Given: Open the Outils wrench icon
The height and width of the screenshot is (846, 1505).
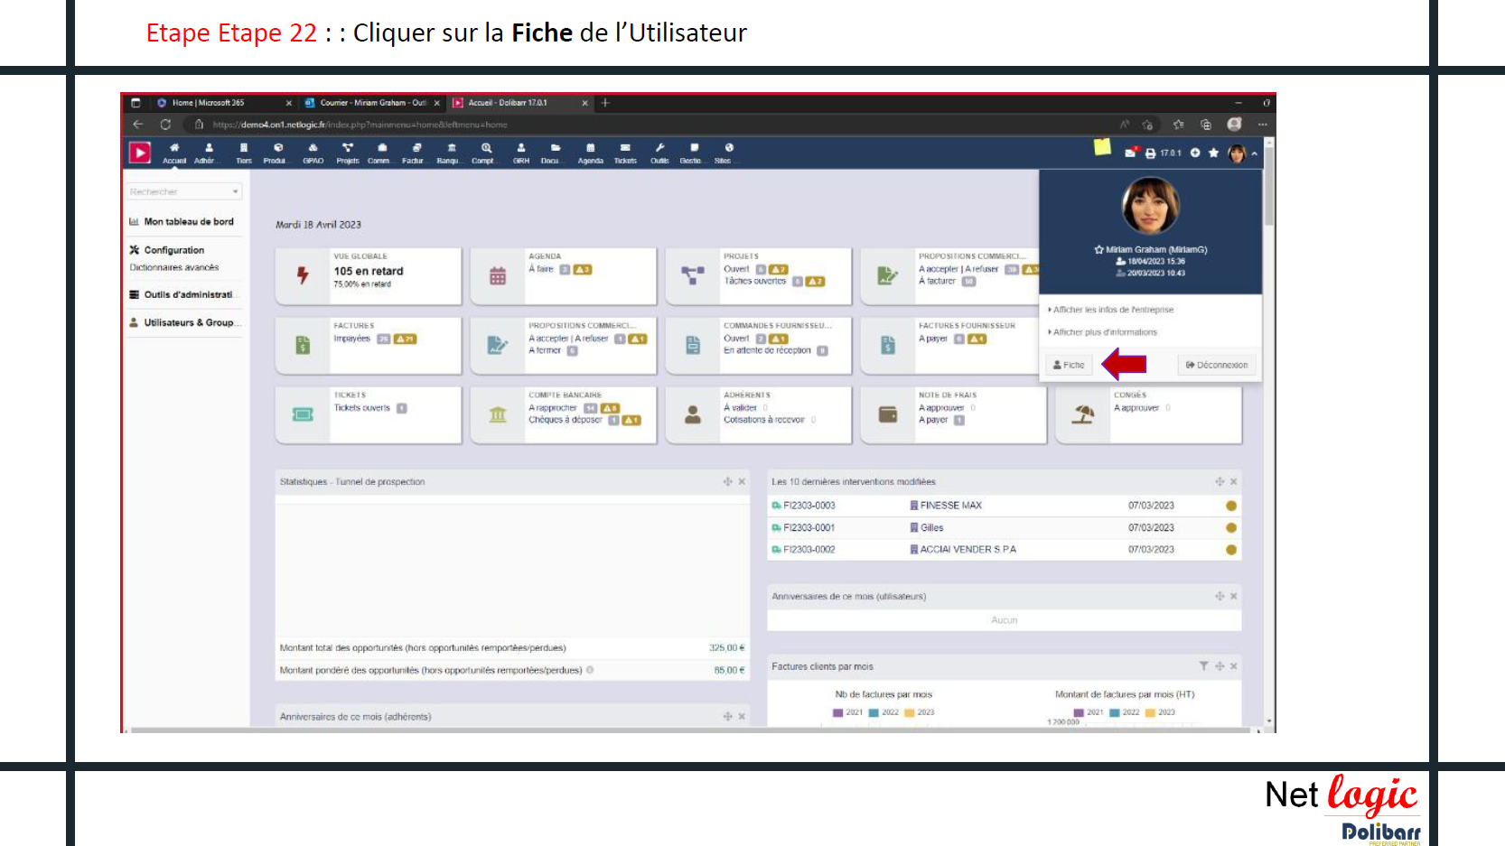Looking at the screenshot, I should pos(659,153).
